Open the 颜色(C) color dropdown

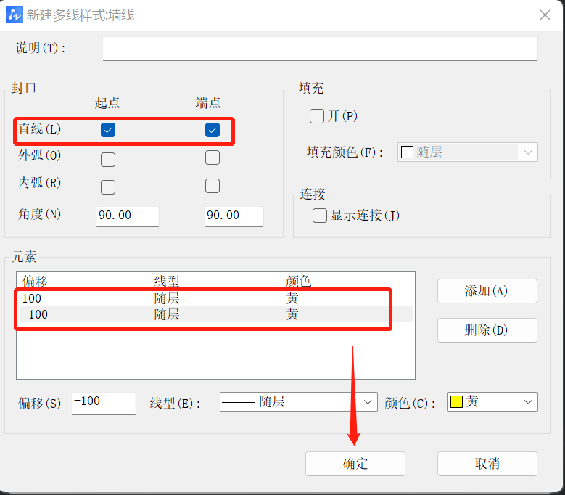pyautogui.click(x=492, y=401)
